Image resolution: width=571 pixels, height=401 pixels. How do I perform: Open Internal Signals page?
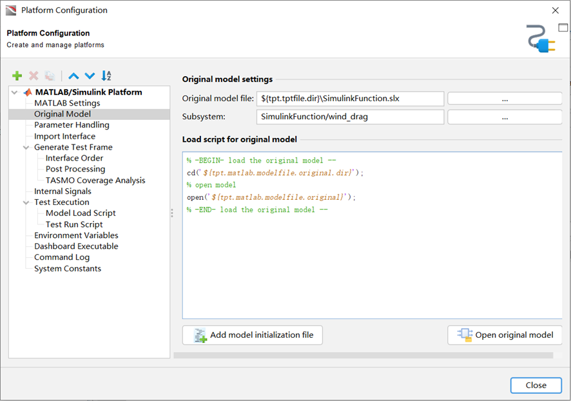[63, 191]
